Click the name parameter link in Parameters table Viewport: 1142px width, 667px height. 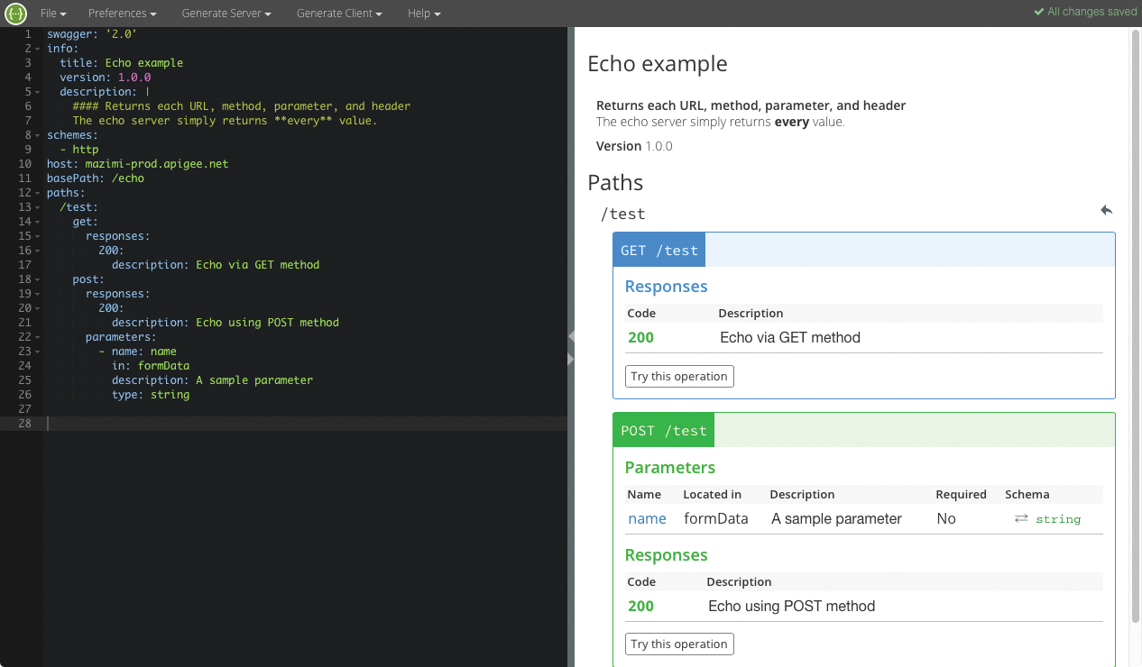pyautogui.click(x=647, y=518)
